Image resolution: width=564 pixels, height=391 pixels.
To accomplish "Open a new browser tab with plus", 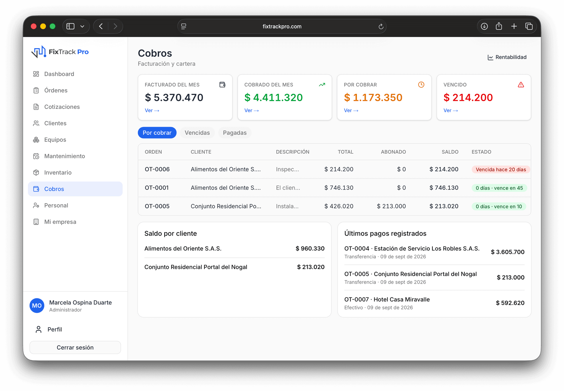I will tap(514, 26).
